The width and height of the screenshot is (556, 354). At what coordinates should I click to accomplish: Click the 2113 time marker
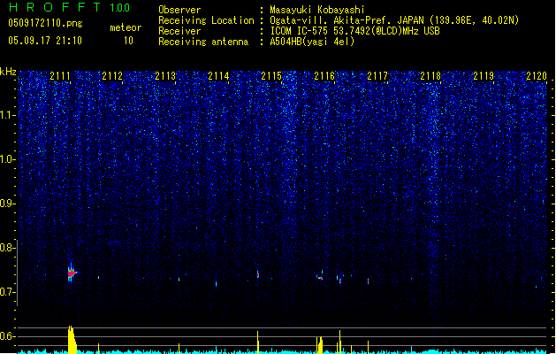tap(165, 76)
